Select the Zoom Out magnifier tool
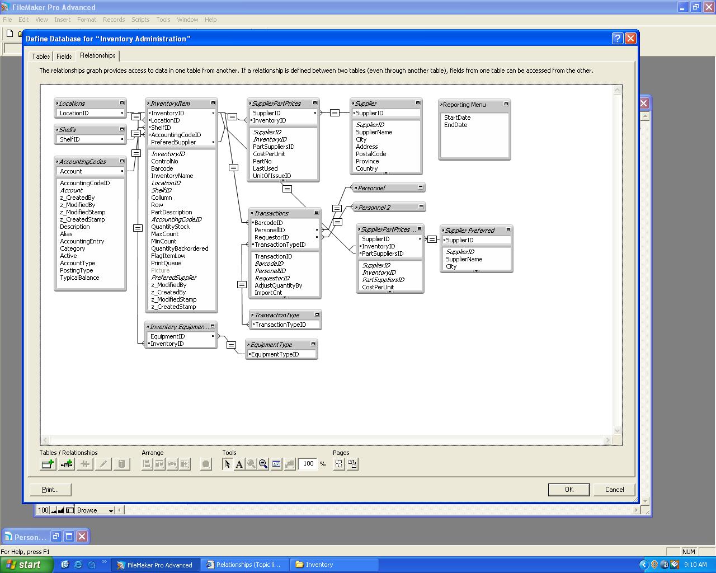716x573 pixels. pos(263,464)
